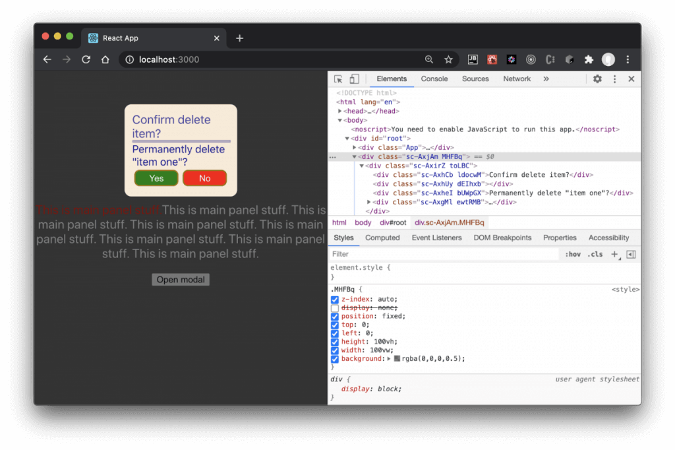Add a new style rule with the plus icon
Viewport: 675px width, 450px height.
click(614, 253)
